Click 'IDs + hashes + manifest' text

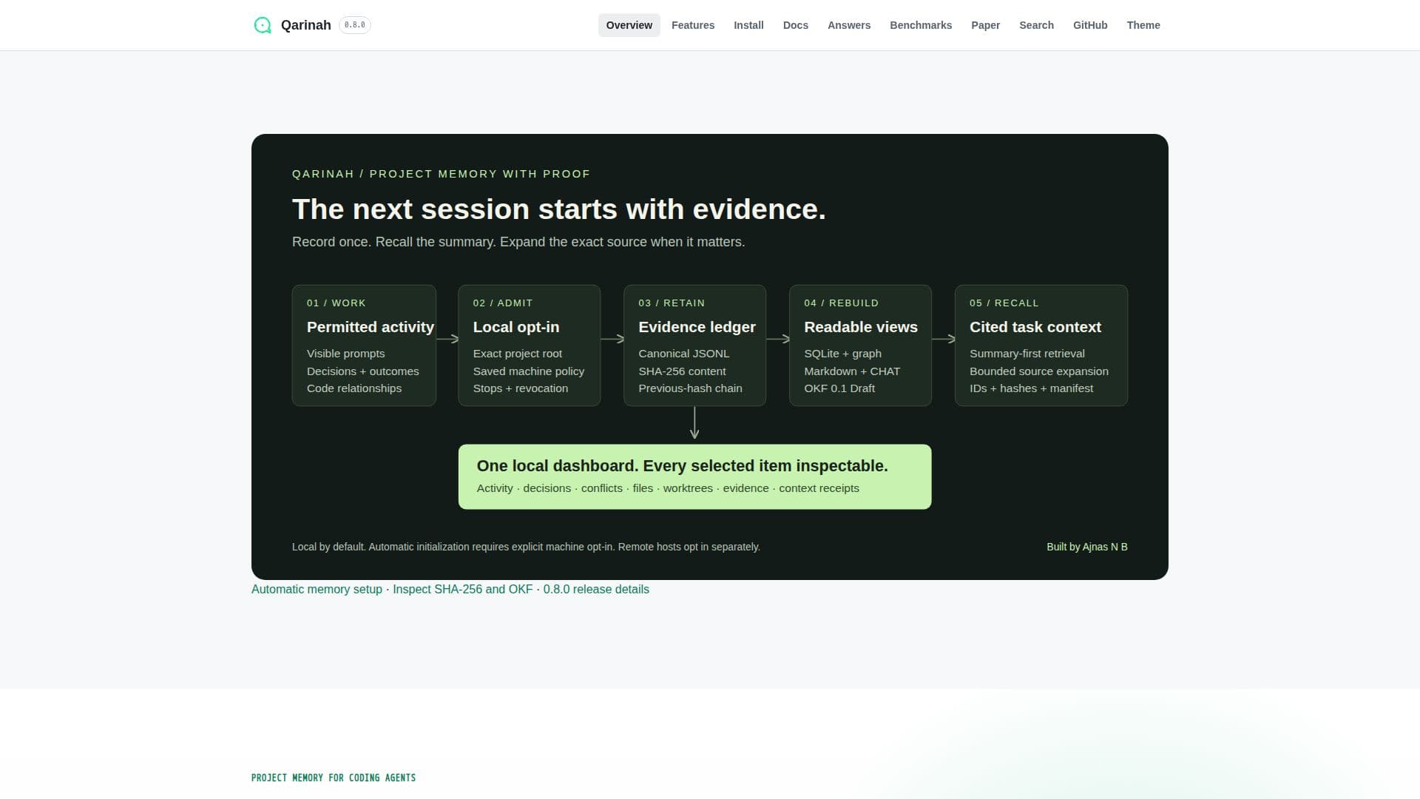click(1031, 388)
